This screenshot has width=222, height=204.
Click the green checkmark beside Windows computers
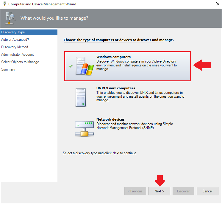[x=71, y=66]
